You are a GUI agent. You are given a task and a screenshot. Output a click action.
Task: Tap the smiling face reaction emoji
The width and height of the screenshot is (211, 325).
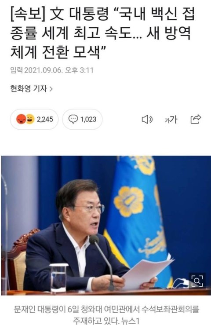30,119
